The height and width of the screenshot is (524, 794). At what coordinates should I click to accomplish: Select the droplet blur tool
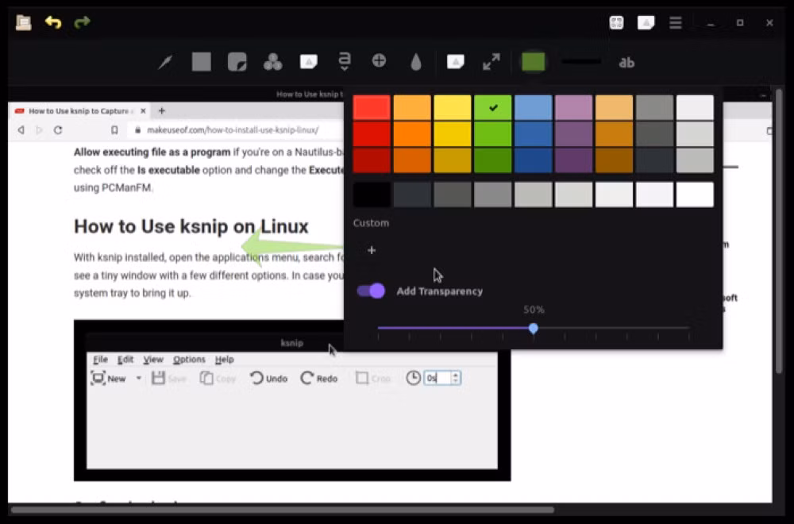pyautogui.click(x=416, y=62)
